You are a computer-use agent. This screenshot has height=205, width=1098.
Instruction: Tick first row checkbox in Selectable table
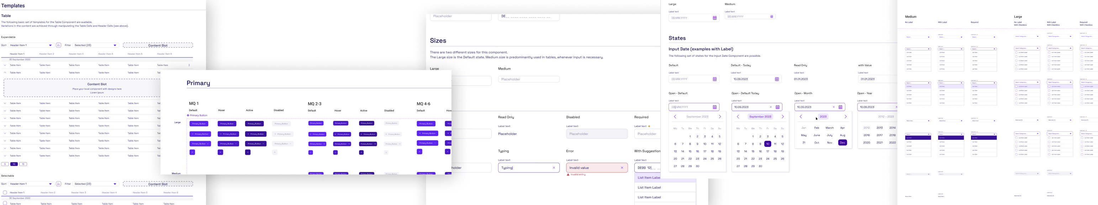click(5, 203)
